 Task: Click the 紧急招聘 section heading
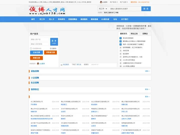click(35, 71)
